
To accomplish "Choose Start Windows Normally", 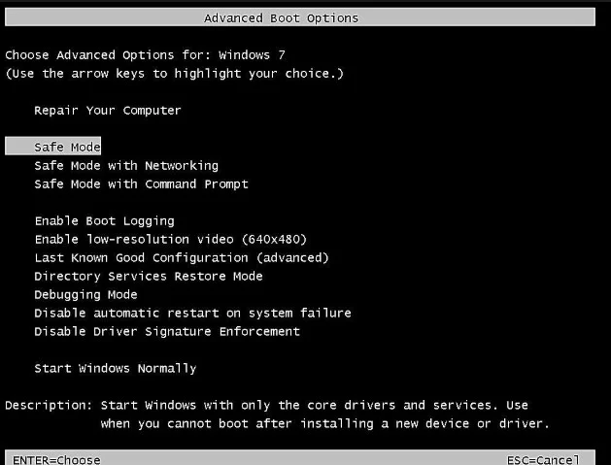I will pos(116,369).
